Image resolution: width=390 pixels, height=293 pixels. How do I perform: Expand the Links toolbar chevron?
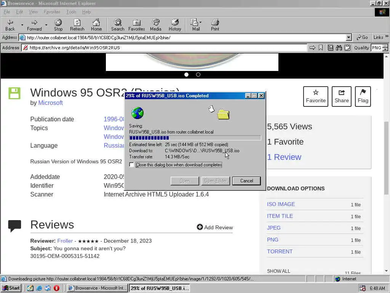(x=387, y=36)
